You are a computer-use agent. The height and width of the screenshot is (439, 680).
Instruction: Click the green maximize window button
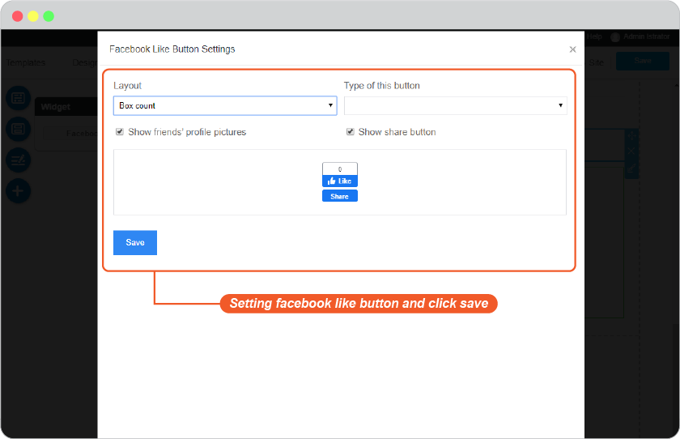click(49, 16)
